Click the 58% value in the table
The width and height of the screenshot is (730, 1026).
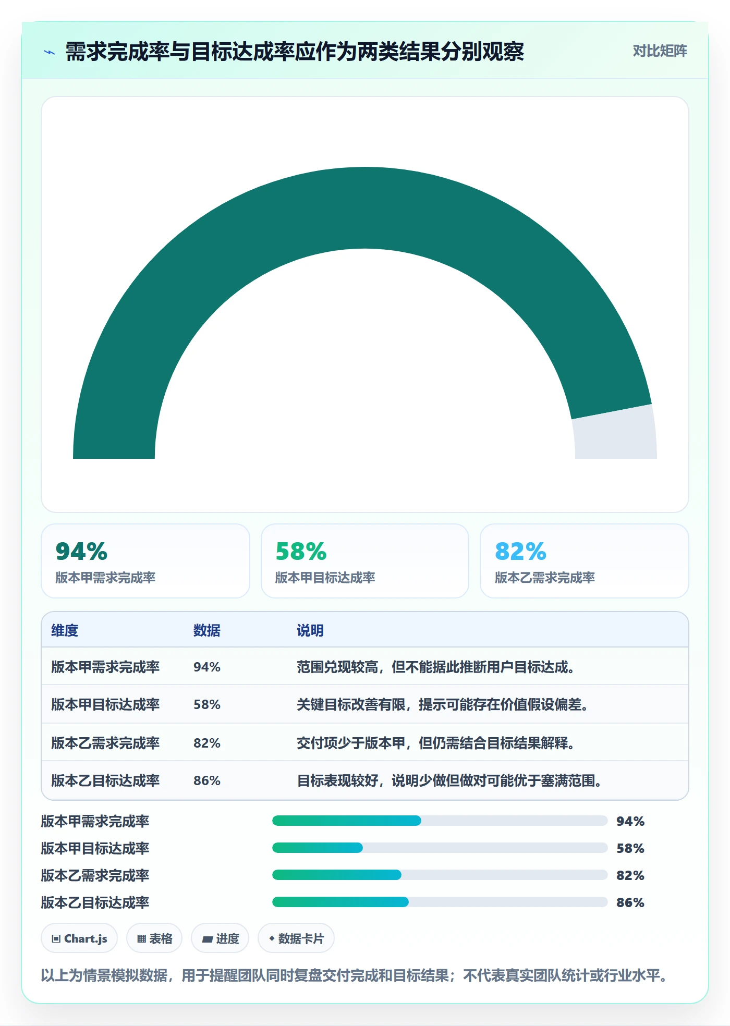207,704
